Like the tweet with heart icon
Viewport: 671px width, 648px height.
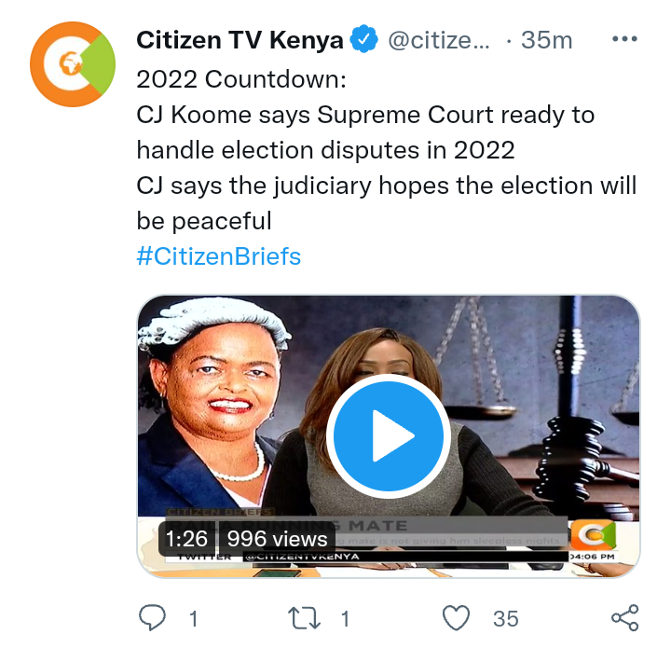(456, 618)
